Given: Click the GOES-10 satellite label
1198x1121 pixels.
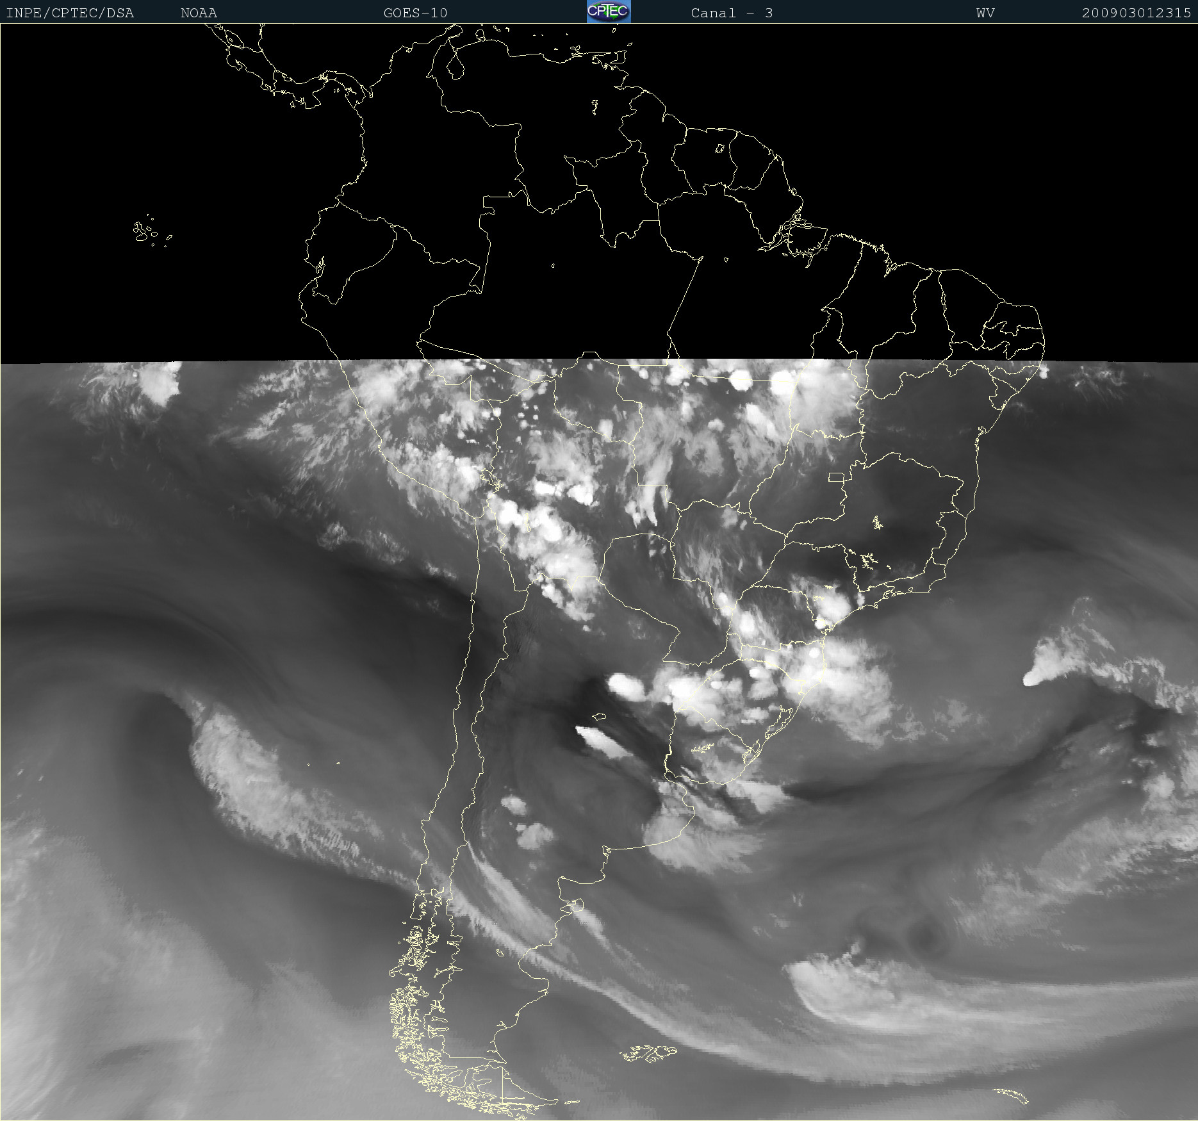Looking at the screenshot, I should click(415, 13).
